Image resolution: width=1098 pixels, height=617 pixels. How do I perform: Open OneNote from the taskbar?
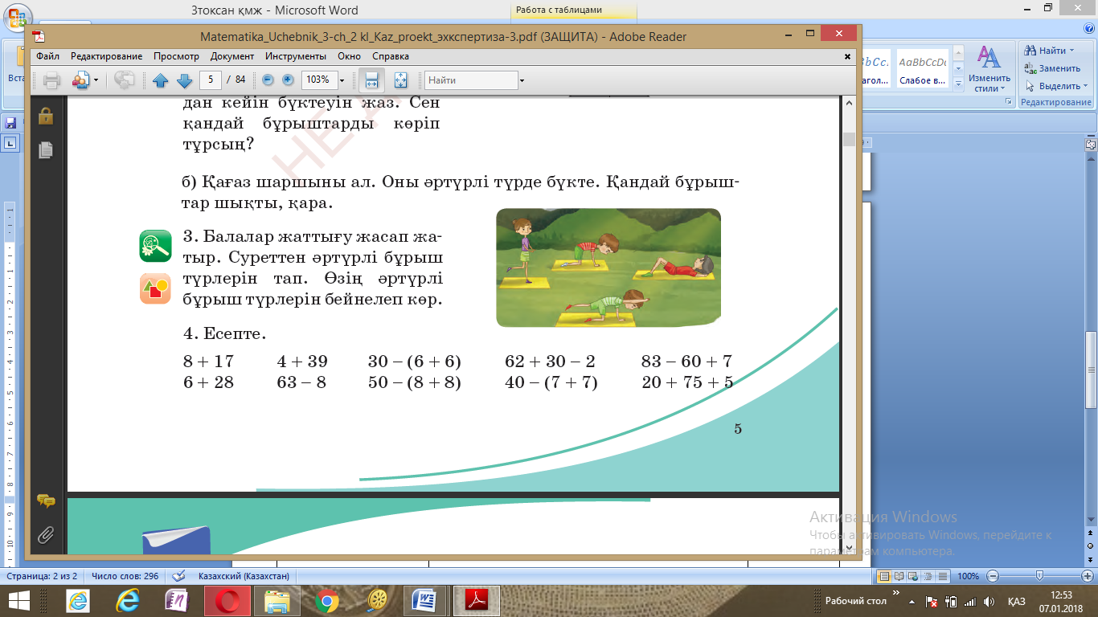point(177,601)
